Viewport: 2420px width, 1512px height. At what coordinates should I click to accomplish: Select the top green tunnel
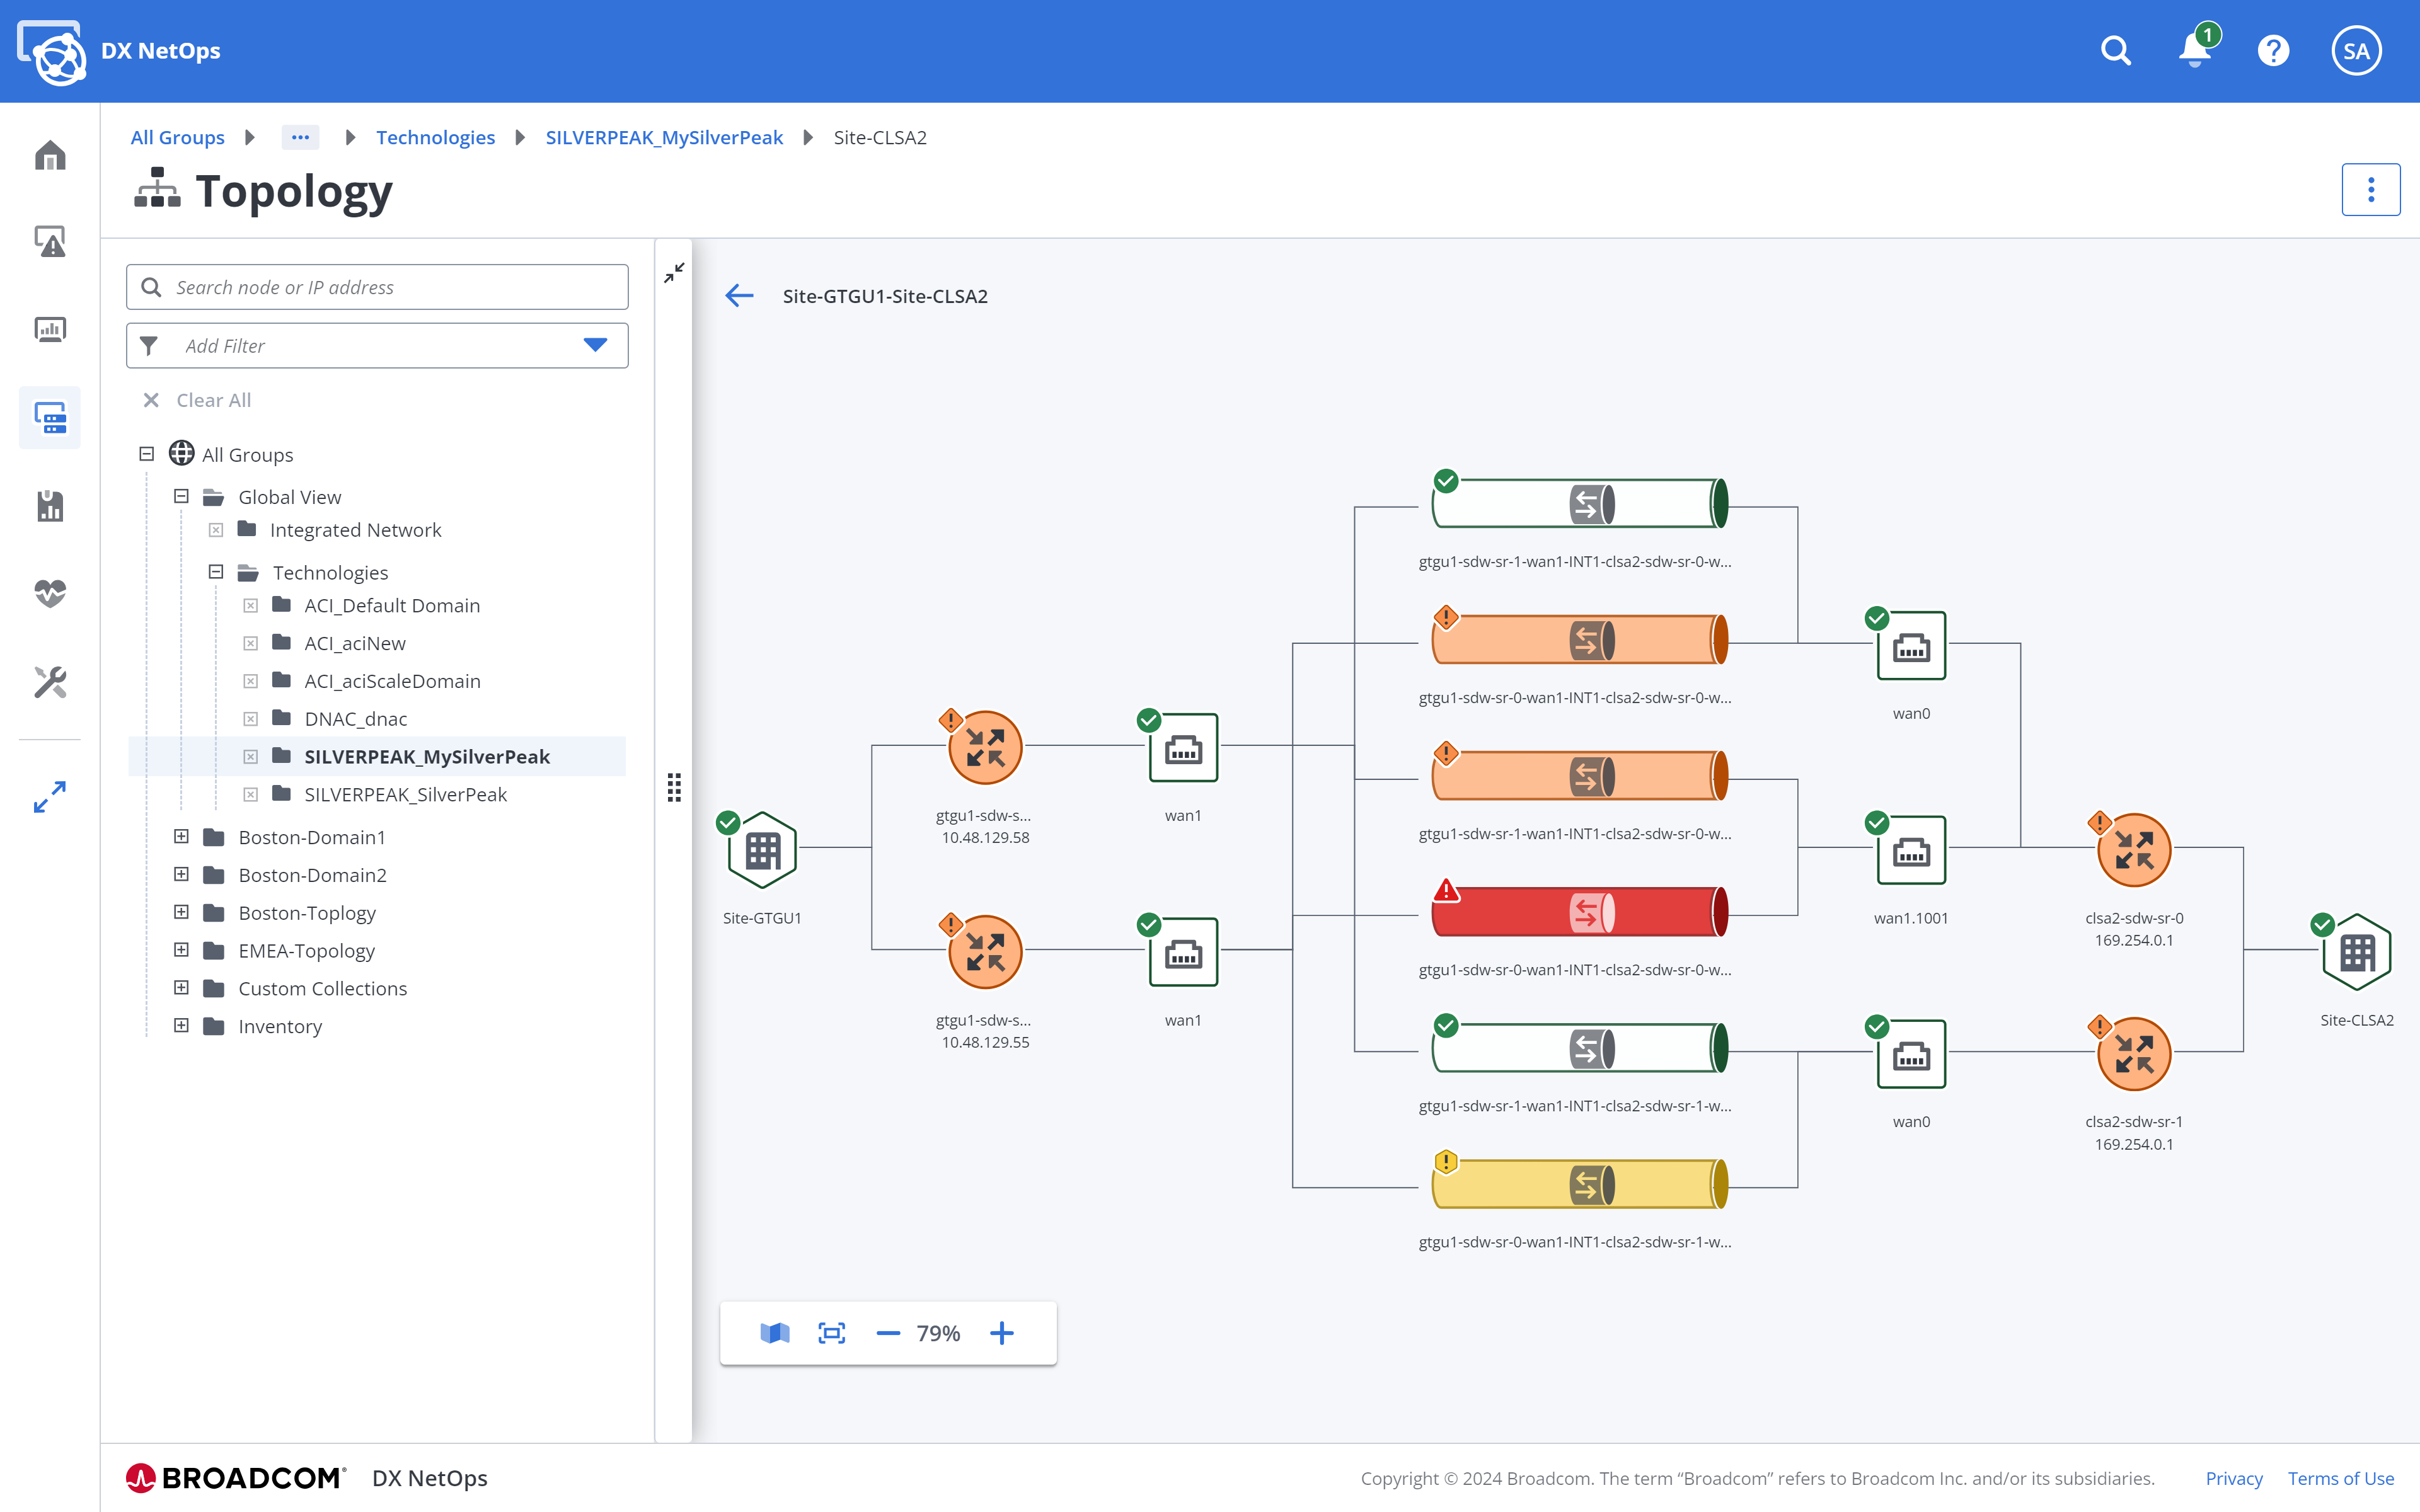1579,504
